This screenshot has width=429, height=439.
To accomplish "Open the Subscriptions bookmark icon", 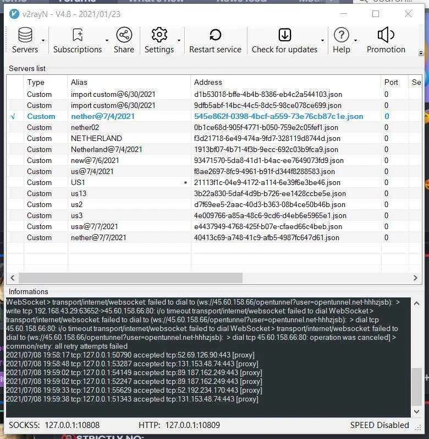I will pos(78,35).
